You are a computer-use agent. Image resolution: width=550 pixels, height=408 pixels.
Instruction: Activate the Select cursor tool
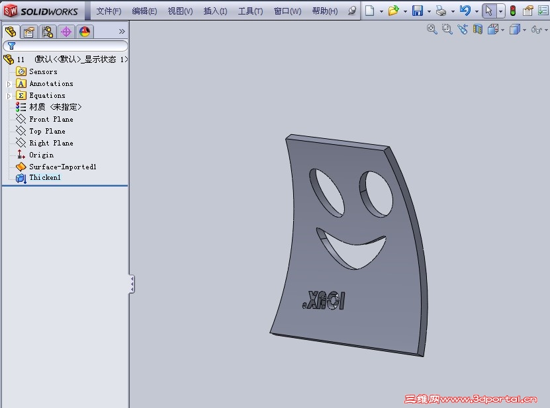pyautogui.click(x=489, y=11)
